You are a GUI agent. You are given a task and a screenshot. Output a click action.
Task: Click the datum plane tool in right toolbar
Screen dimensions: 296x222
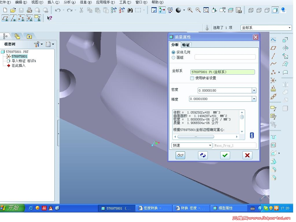[x=273, y=48]
